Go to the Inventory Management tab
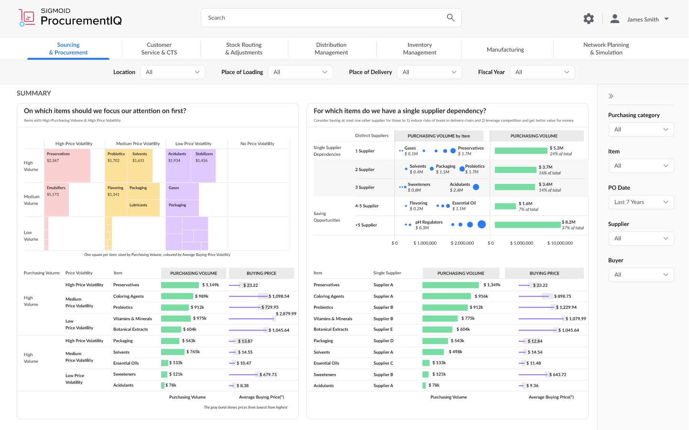Image resolution: width=689 pixels, height=430 pixels. click(419, 49)
